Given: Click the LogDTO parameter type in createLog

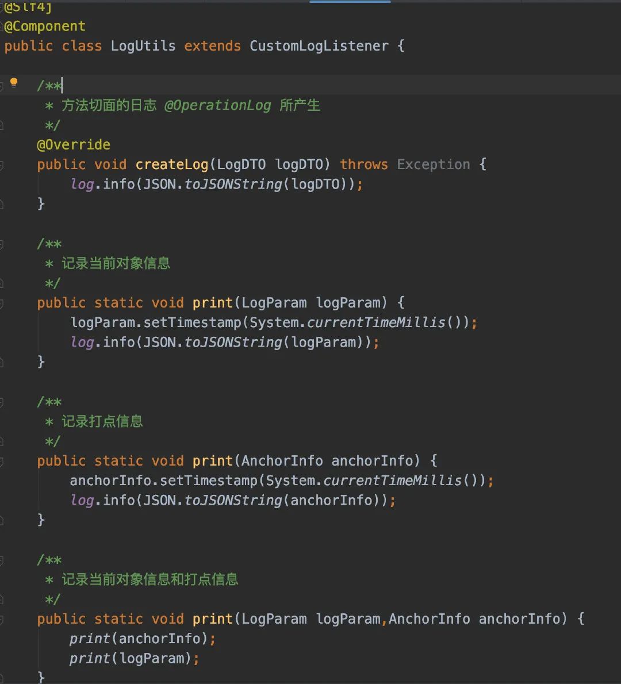Looking at the screenshot, I should 241,164.
